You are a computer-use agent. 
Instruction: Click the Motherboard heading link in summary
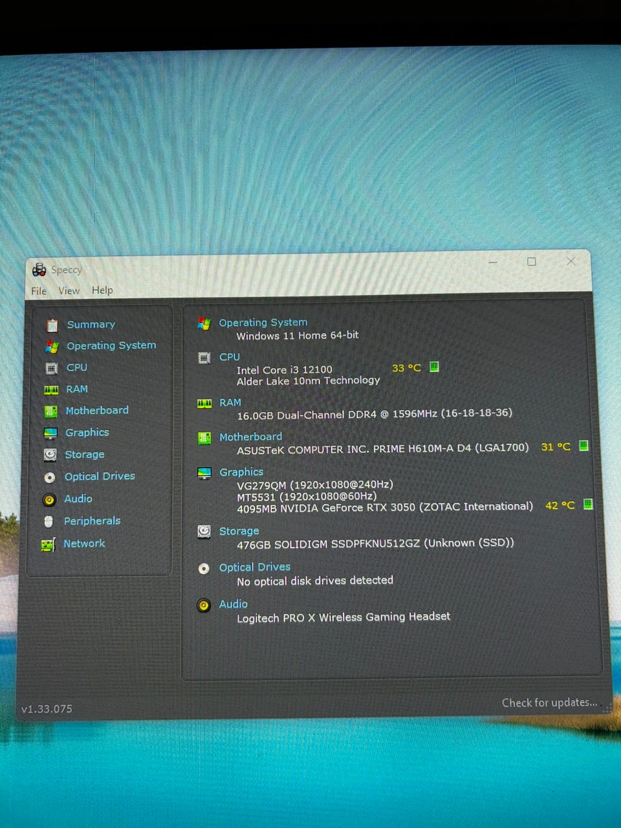click(x=250, y=437)
